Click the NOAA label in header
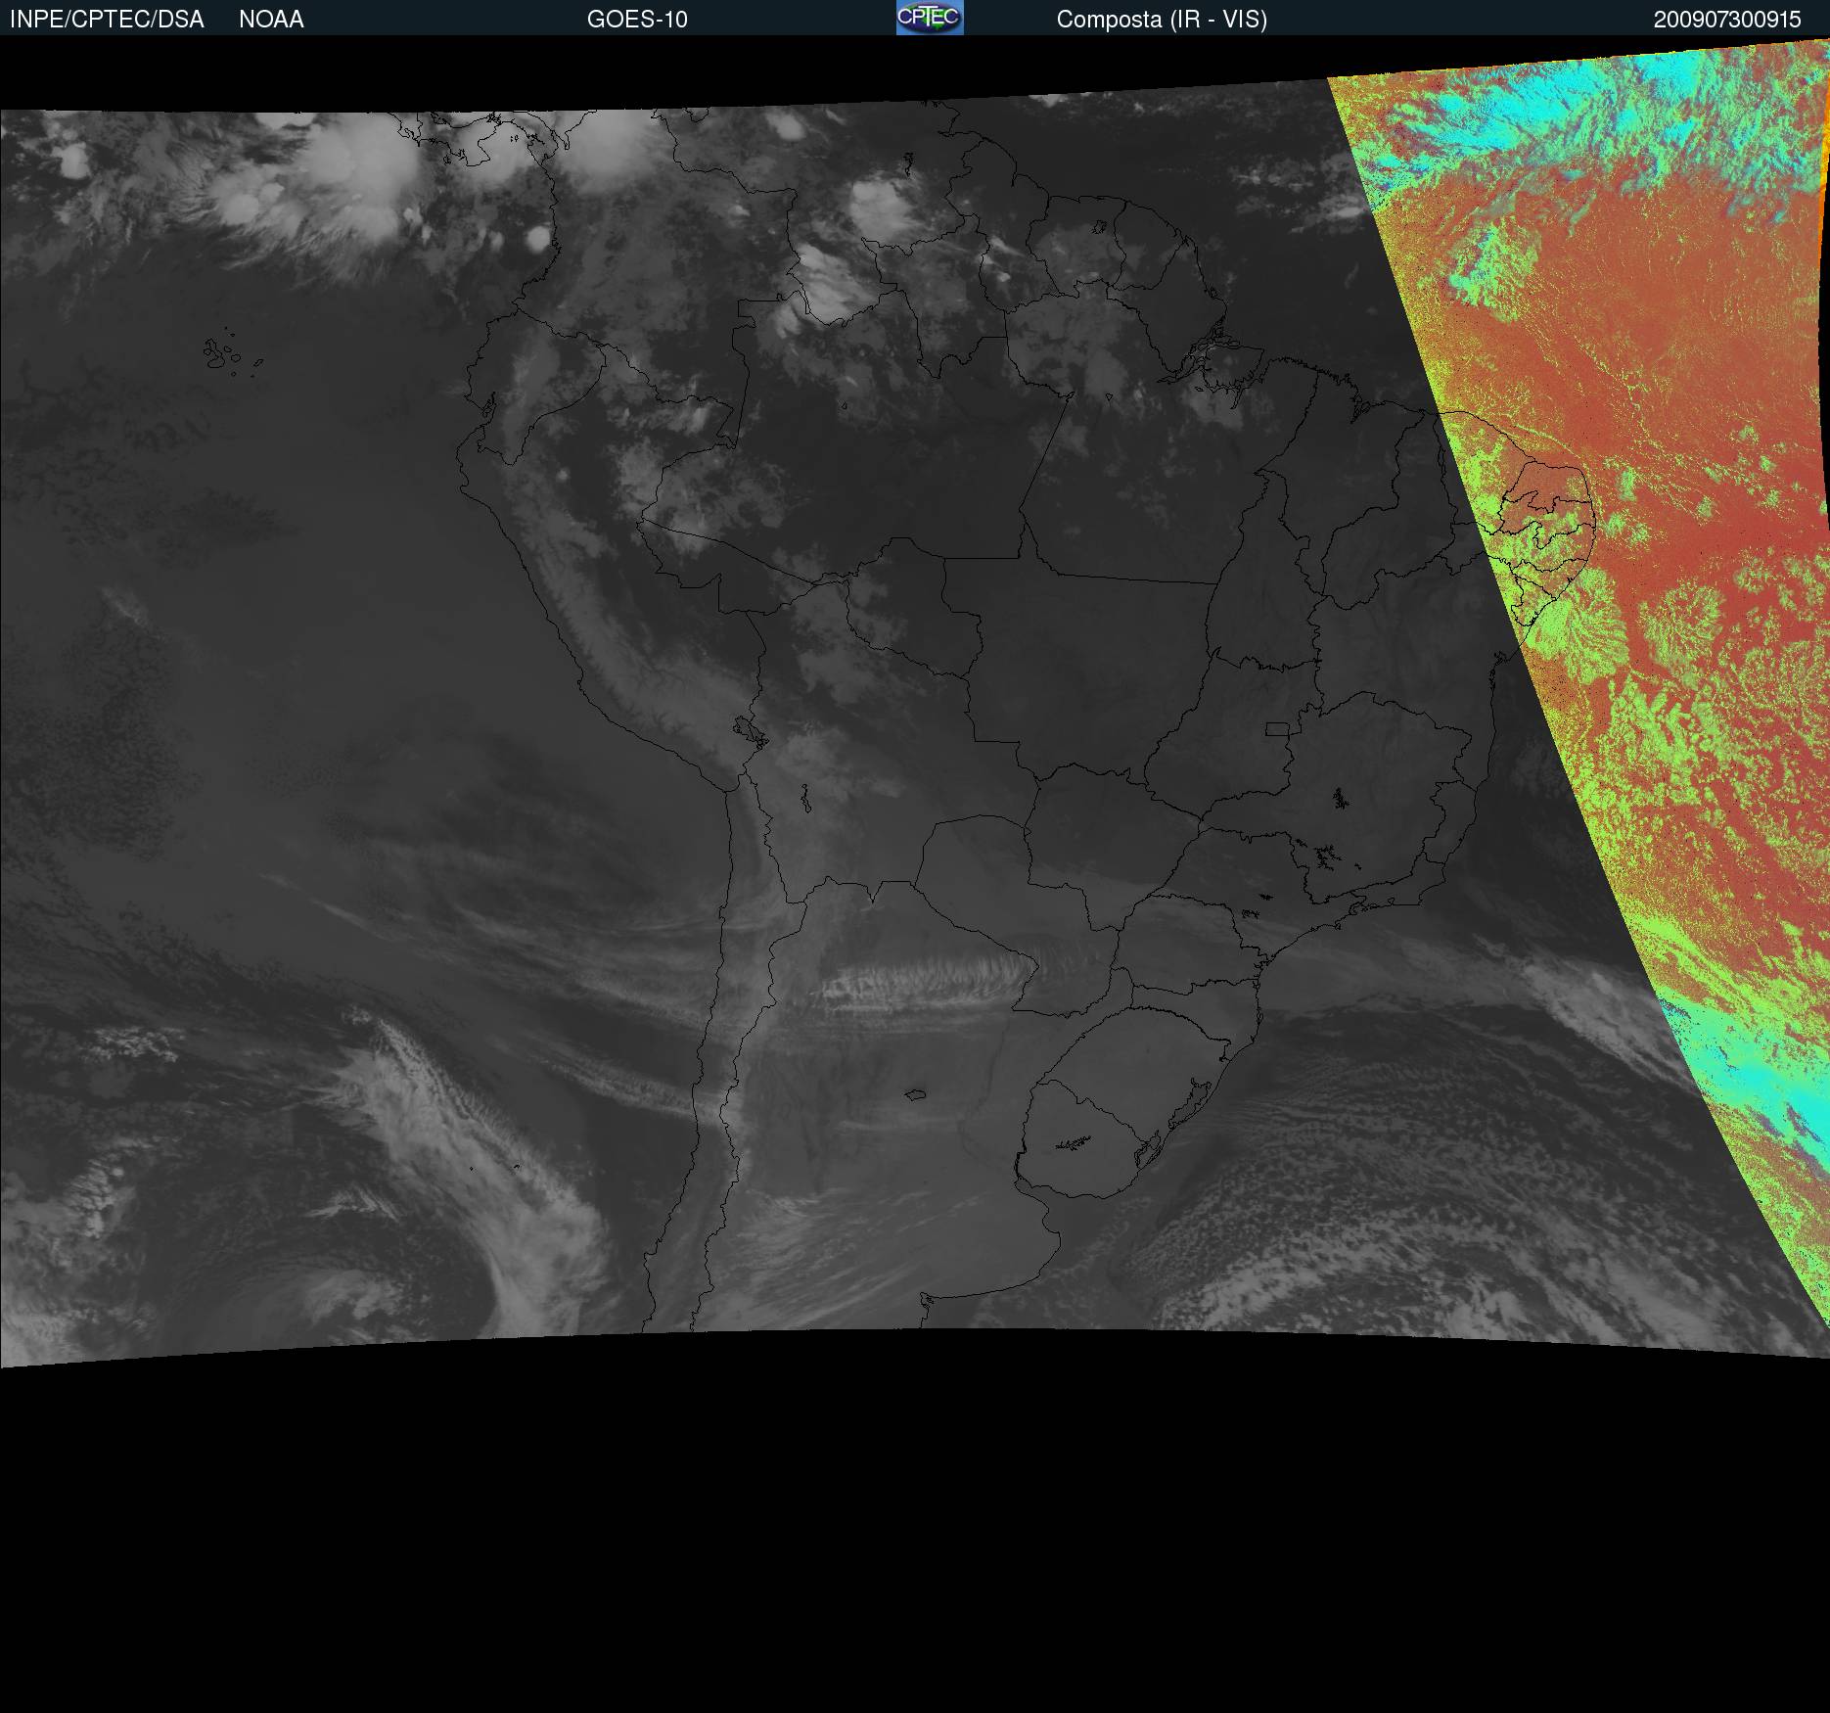This screenshot has height=1713, width=1830. pos(271,20)
